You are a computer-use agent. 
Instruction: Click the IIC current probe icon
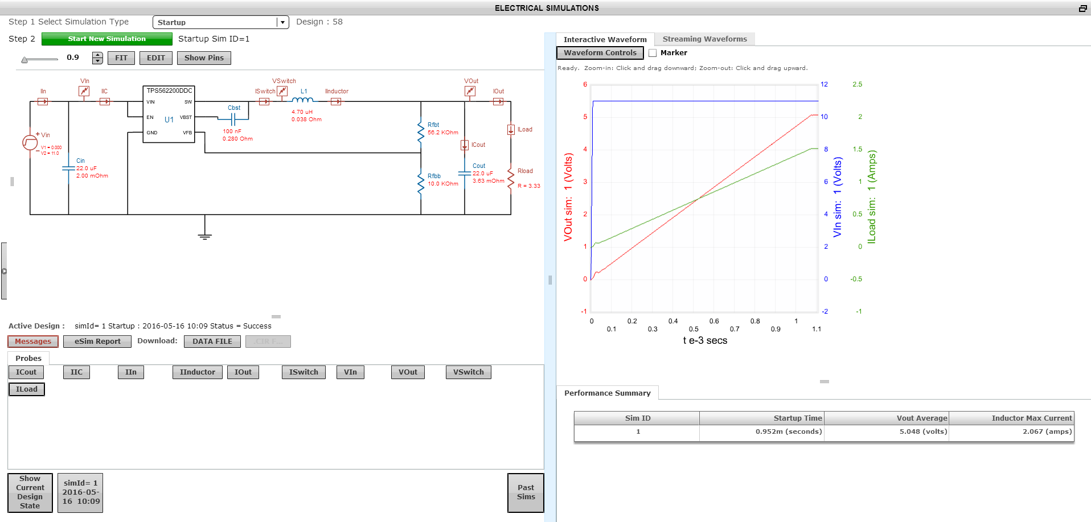coord(105,101)
